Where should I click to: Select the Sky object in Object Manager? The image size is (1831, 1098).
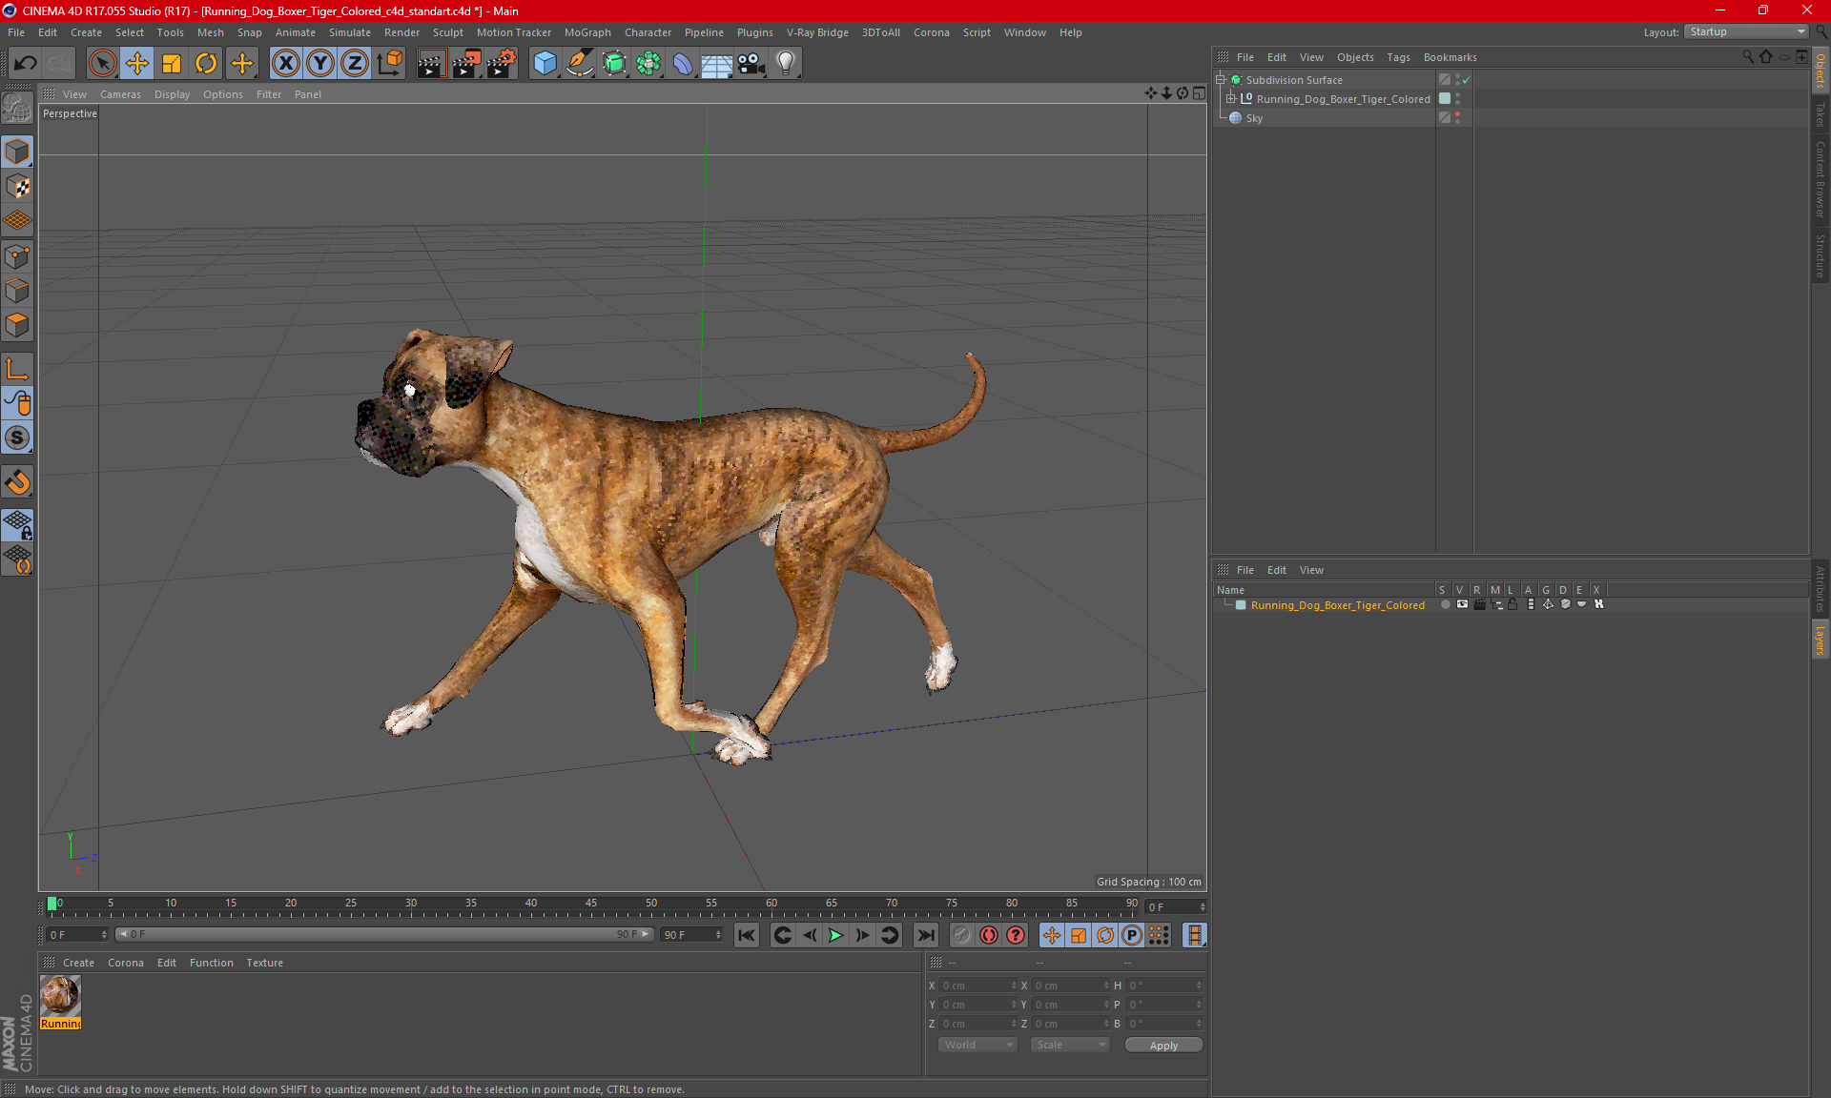point(1254,118)
